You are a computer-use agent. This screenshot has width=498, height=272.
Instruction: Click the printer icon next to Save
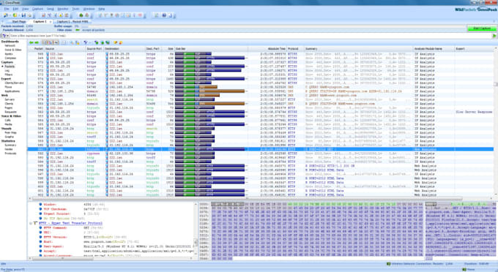coord(29,15)
